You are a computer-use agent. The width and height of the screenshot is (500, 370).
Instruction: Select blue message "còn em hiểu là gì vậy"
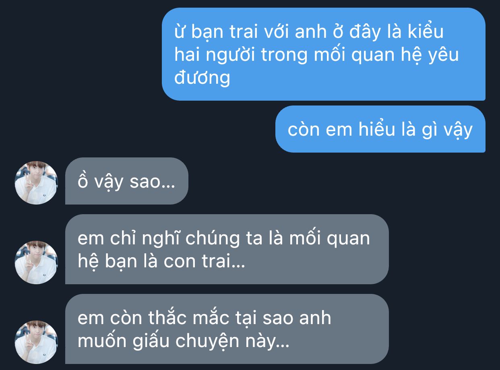[380, 129]
